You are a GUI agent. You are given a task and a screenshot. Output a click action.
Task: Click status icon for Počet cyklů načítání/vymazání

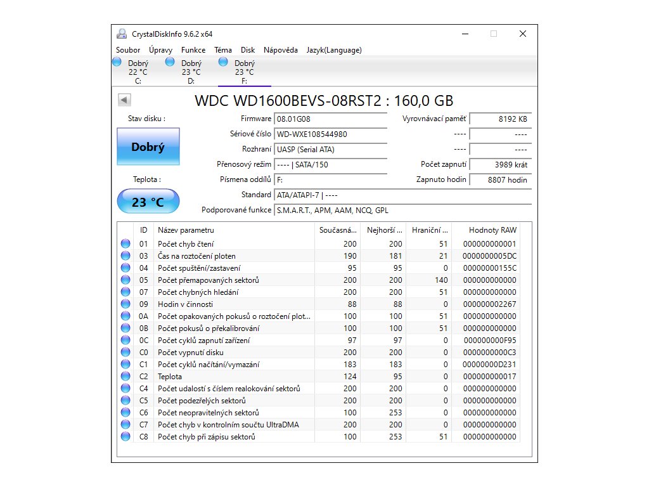pyautogui.click(x=125, y=364)
